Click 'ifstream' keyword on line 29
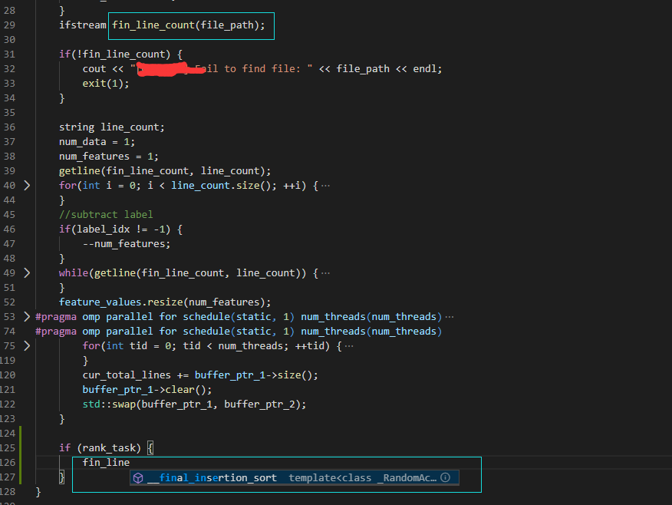Screen dimensions: 672x505 pos(83,25)
